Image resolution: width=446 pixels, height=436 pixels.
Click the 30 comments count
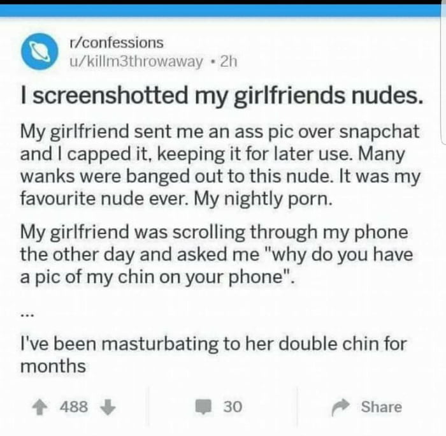click(233, 407)
